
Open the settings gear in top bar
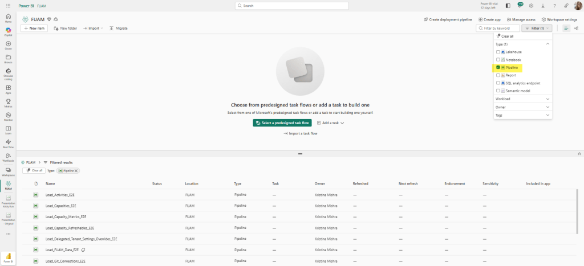(x=531, y=6)
